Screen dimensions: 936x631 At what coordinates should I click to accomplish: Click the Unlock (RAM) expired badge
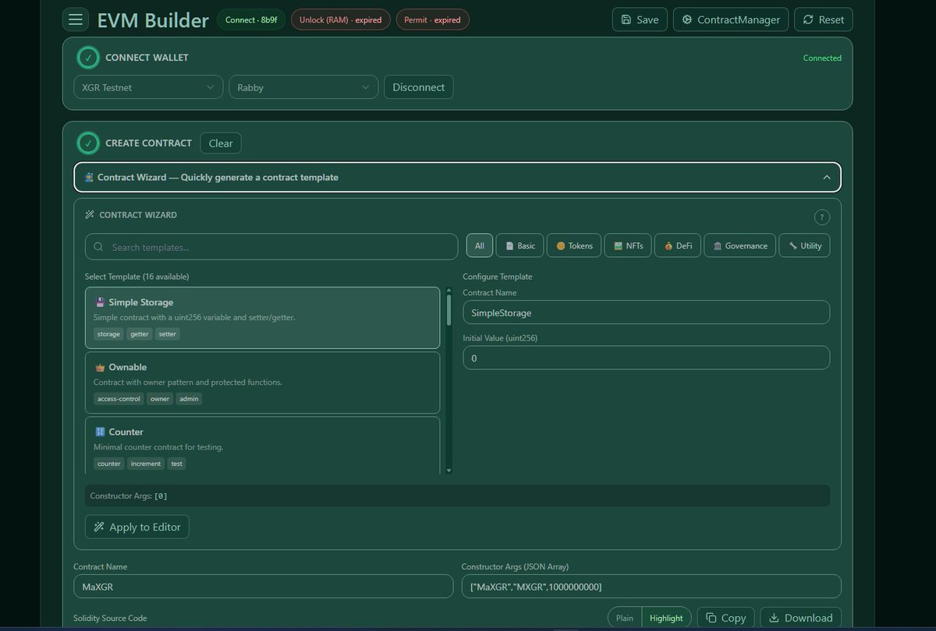click(x=341, y=19)
